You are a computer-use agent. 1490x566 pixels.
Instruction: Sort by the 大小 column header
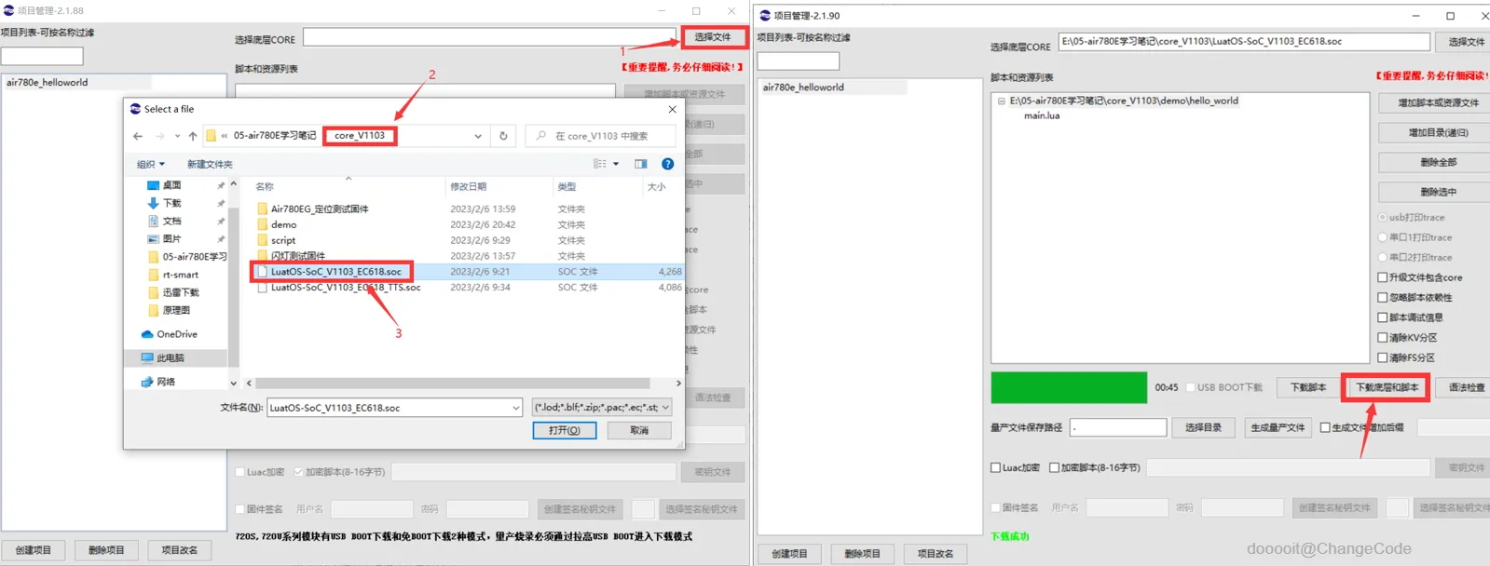[x=657, y=187]
